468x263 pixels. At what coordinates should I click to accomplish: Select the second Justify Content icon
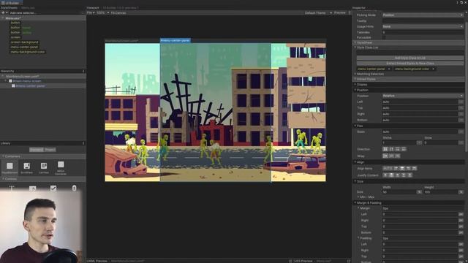[x=391, y=175]
